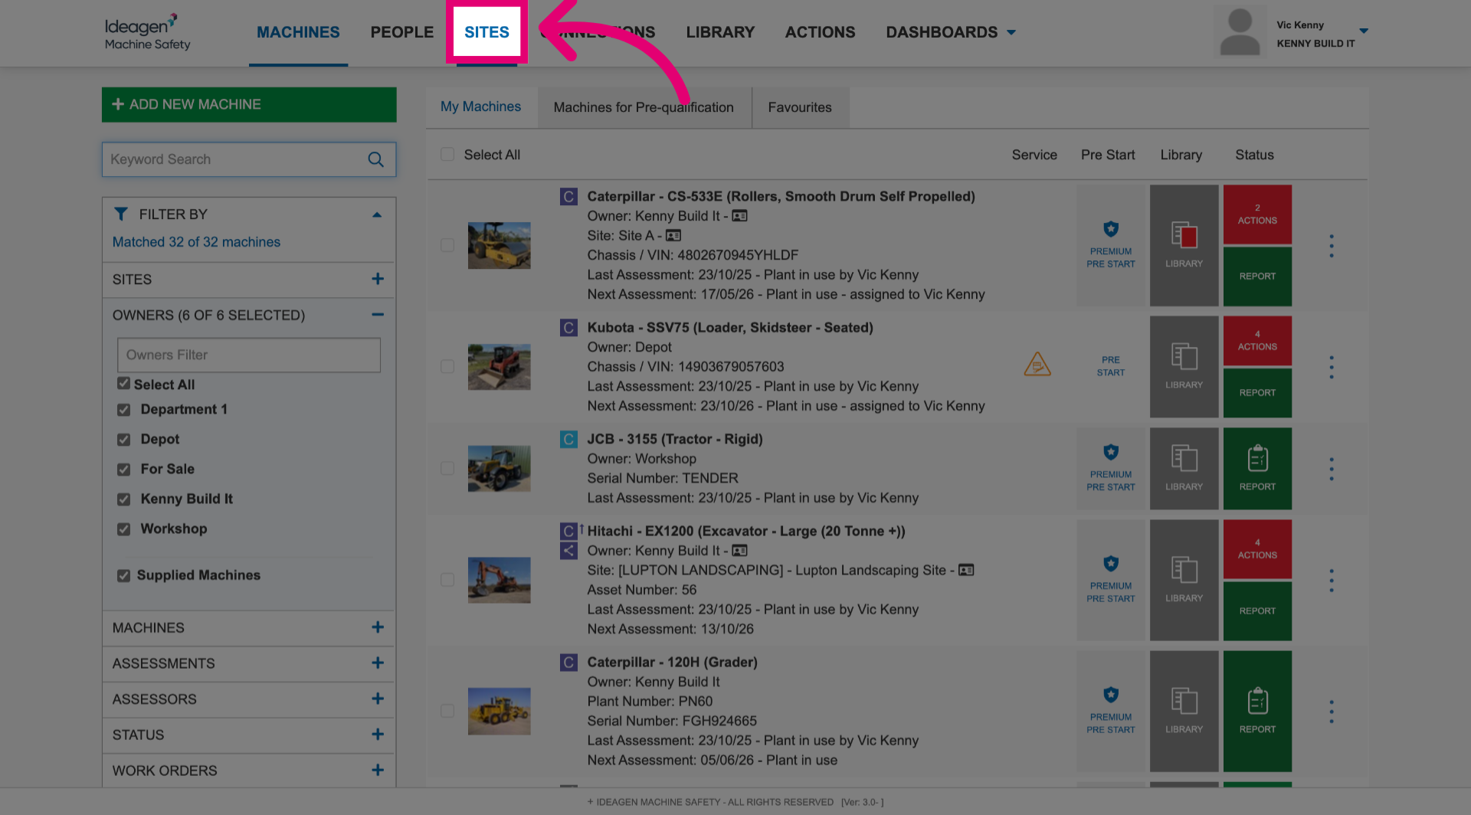Expand the ASSESSORS filter section

coord(378,699)
